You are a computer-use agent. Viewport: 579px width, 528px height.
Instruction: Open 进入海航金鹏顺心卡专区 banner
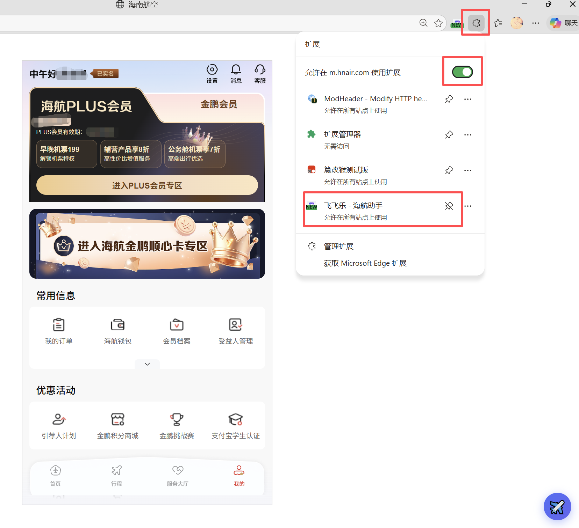147,244
